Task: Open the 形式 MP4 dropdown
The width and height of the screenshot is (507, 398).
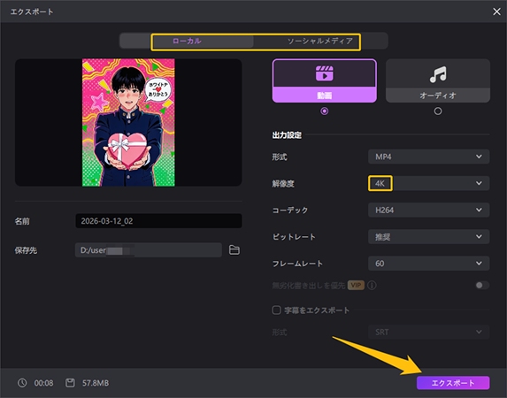Action: click(429, 157)
